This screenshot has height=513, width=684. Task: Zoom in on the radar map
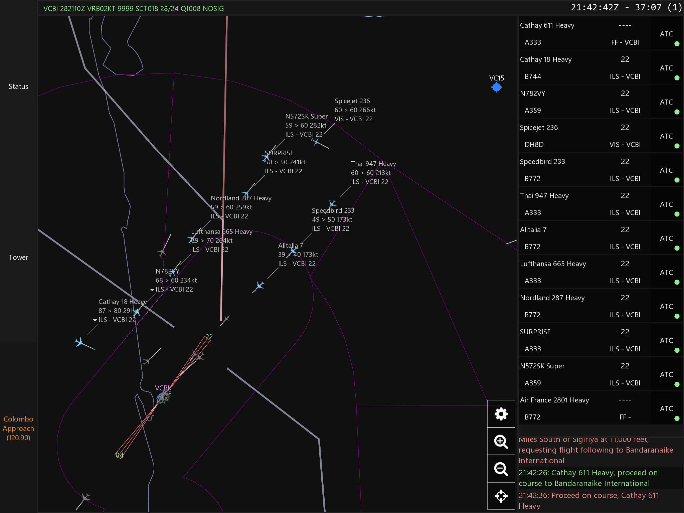pyautogui.click(x=501, y=442)
